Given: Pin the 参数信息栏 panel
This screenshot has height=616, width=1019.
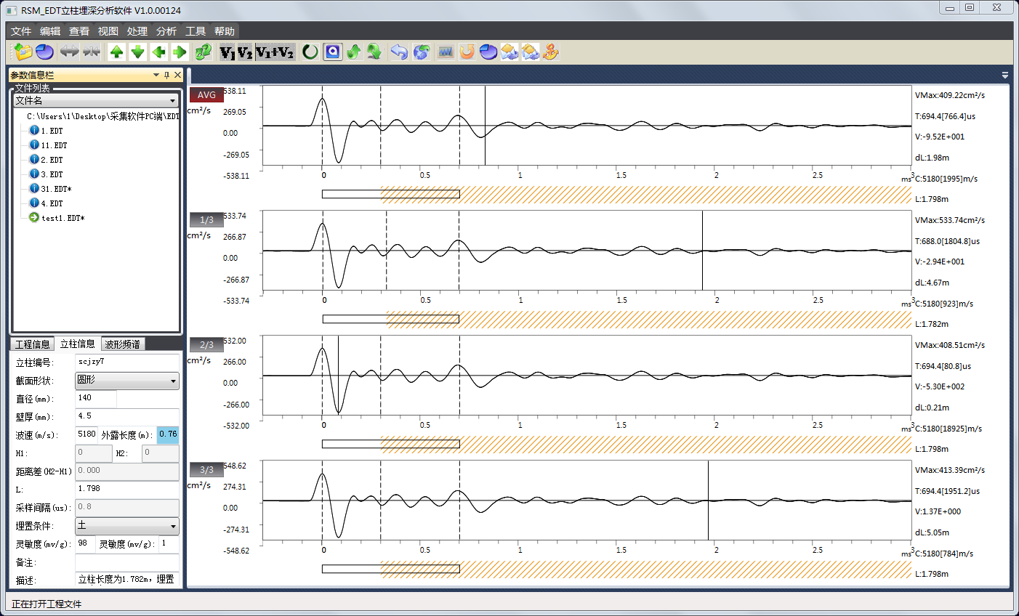Looking at the screenshot, I should coord(166,75).
